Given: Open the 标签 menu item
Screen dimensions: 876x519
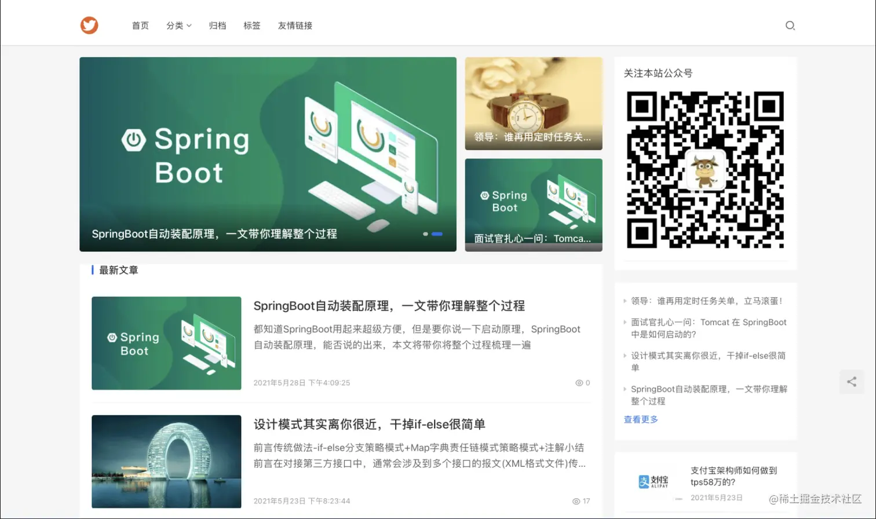Looking at the screenshot, I should click(252, 25).
